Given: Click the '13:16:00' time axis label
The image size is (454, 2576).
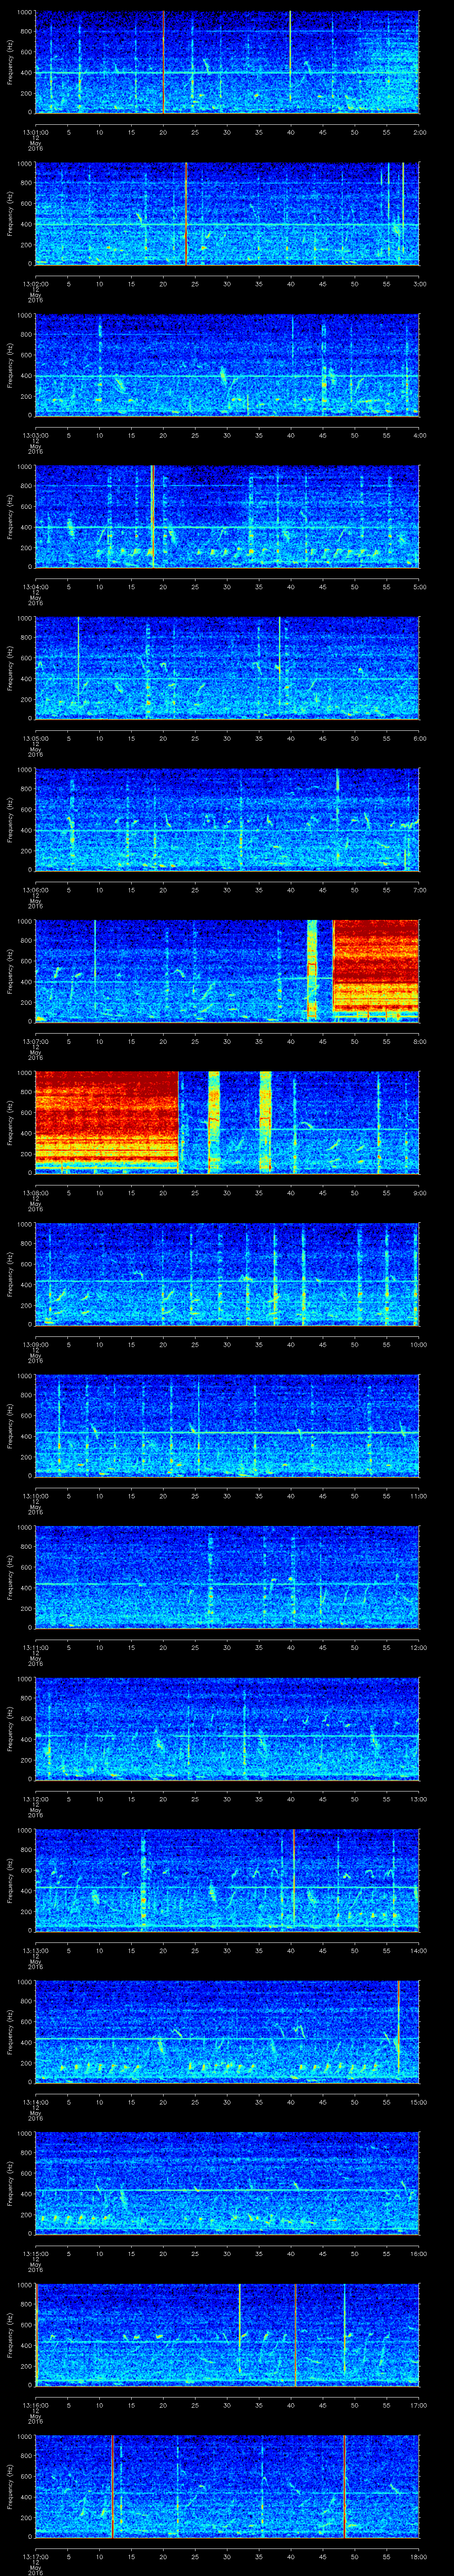Looking at the screenshot, I should 35,2404.
